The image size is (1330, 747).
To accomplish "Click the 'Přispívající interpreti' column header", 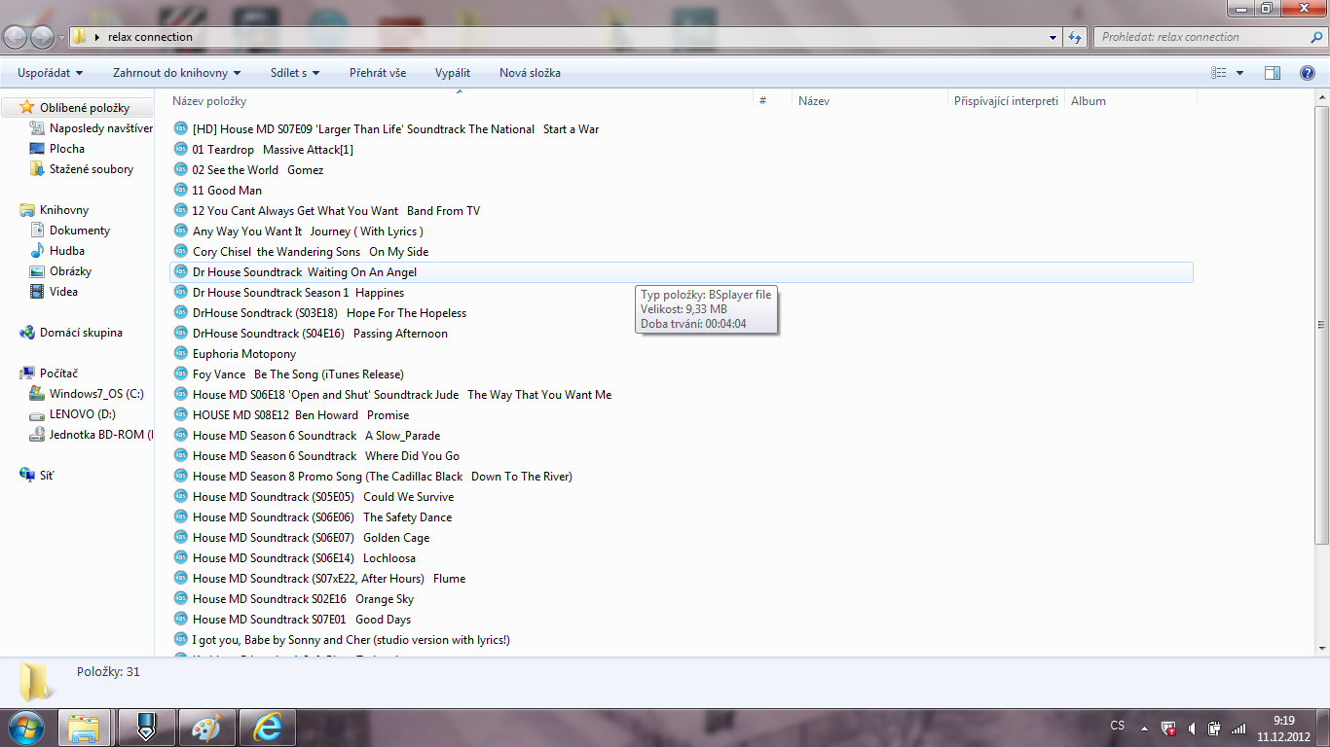I will click(x=1007, y=101).
